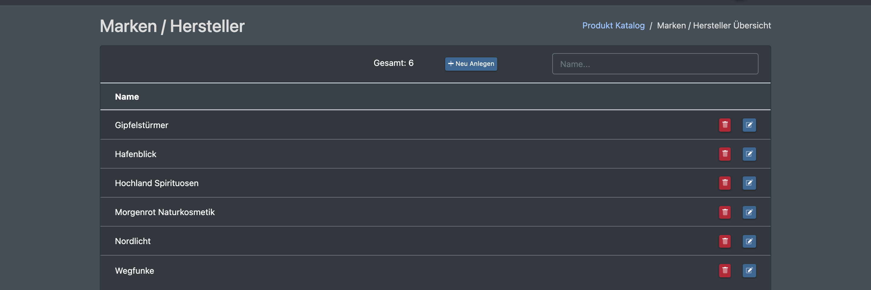Edit the Morgenrot Naturkosmetik entry

coord(749,212)
